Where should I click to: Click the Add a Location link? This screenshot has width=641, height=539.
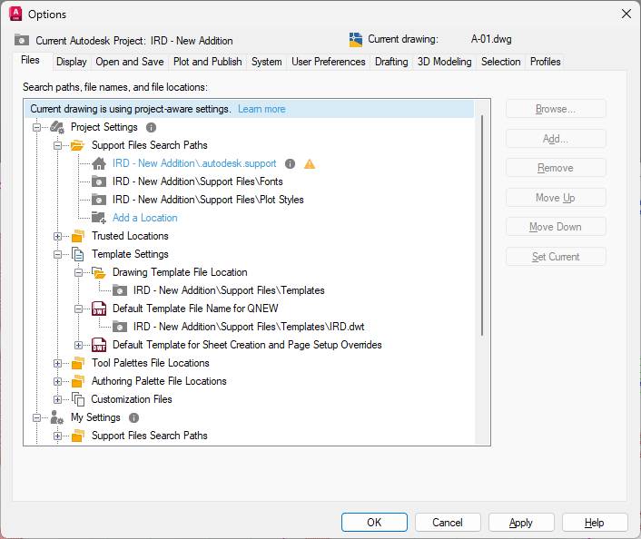pyautogui.click(x=144, y=218)
